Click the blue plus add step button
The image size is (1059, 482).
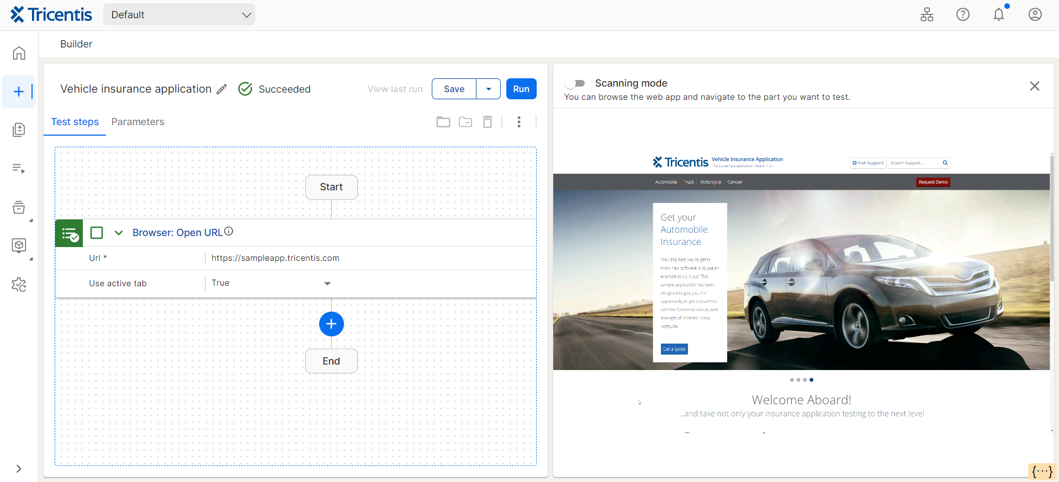tap(331, 324)
